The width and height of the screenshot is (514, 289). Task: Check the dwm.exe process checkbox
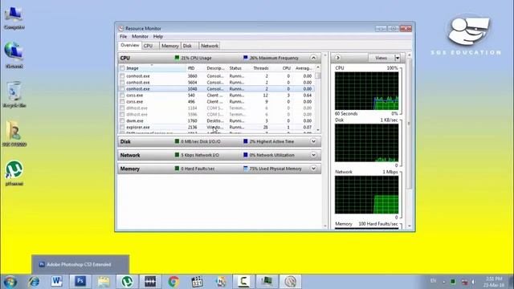122,121
